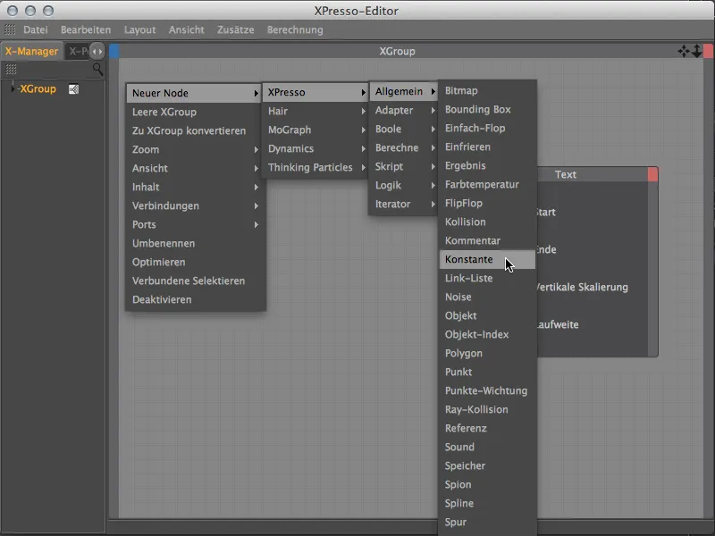The image size is (715, 536).
Task: Open the Inhalt submenu
Action: tap(194, 187)
